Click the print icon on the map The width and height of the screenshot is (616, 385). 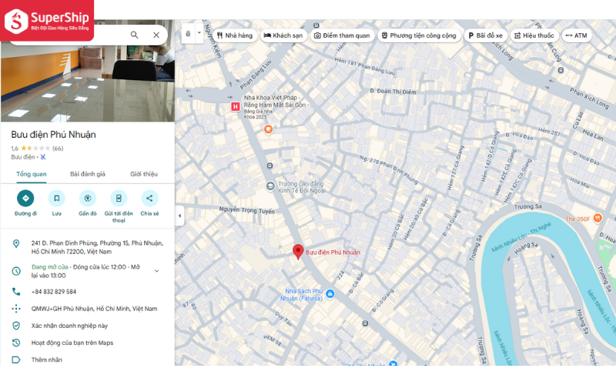(x=188, y=34)
